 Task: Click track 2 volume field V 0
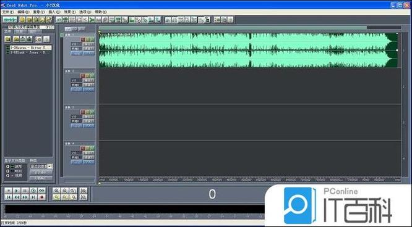coord(77,80)
